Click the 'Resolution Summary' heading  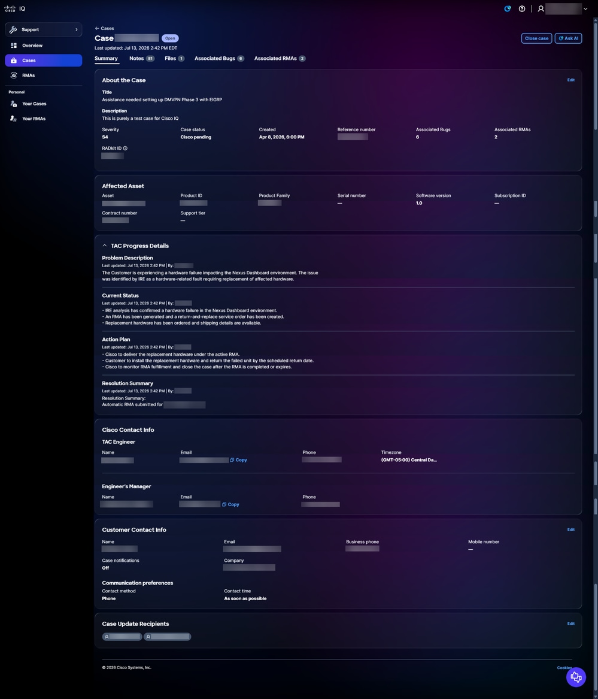pos(128,383)
